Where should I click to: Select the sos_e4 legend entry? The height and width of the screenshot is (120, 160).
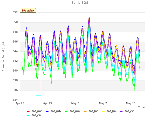[34, 115]
